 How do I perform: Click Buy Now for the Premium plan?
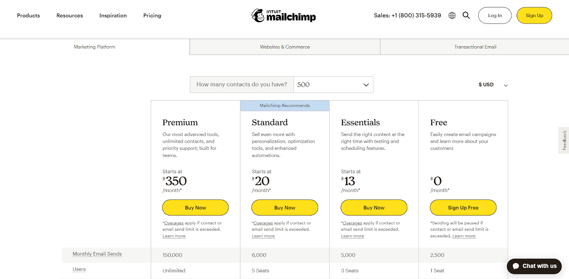195,208
